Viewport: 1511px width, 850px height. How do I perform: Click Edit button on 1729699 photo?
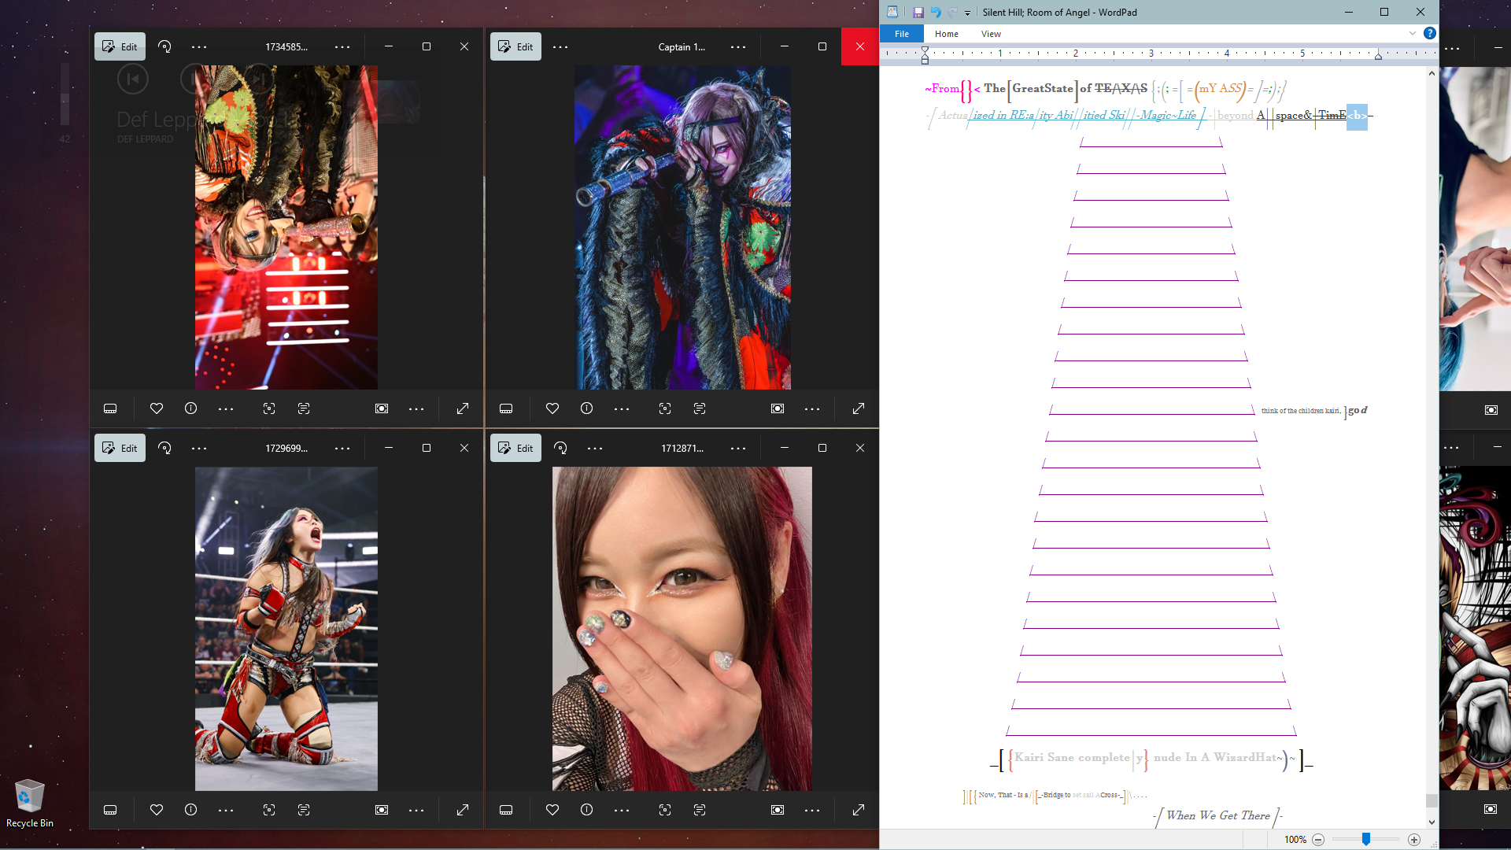120,448
